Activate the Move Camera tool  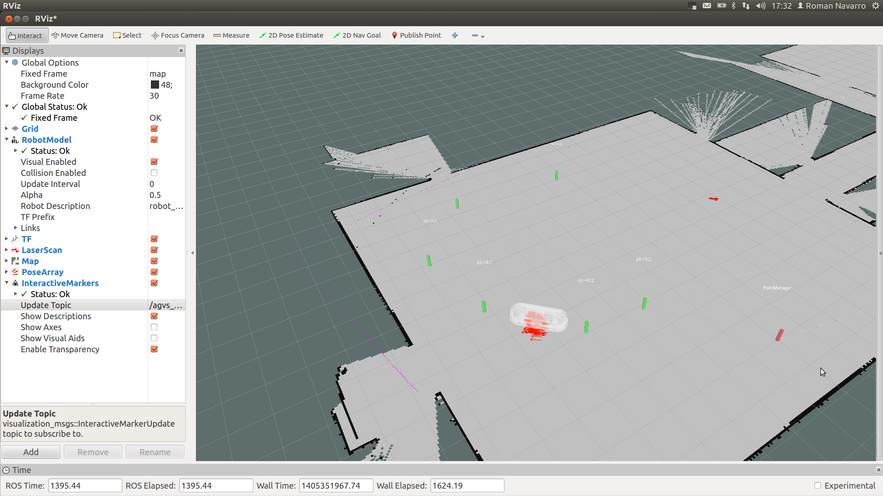(77, 35)
